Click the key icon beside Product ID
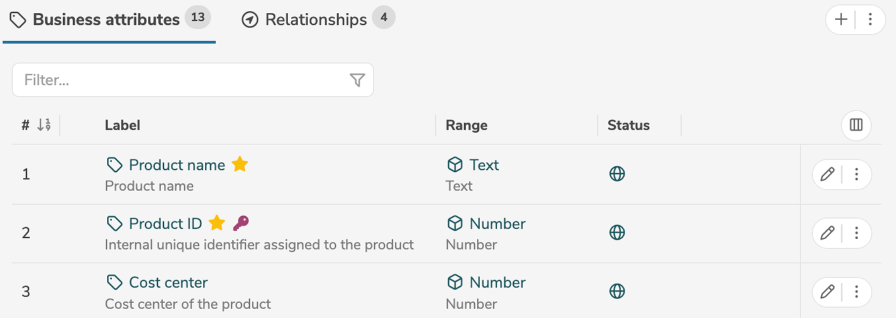 (x=242, y=223)
